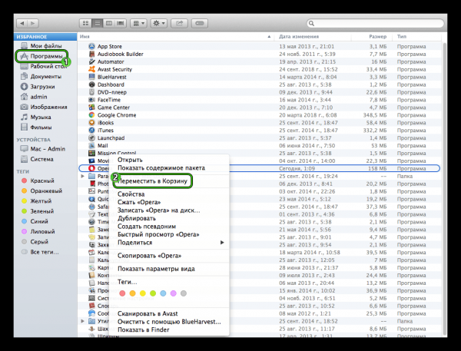The height and width of the screenshot is (351, 461).
Task: Focus the Finder search field
Action: click(375, 23)
